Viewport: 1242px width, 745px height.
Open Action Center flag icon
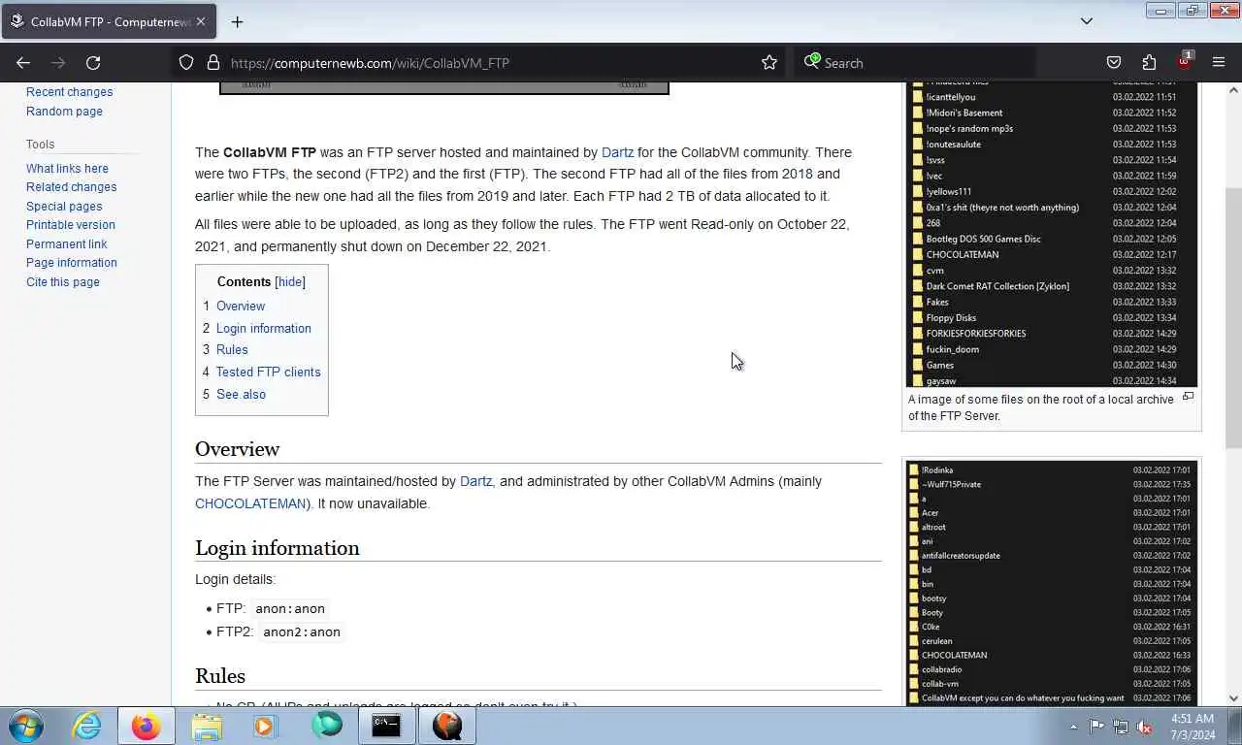[1096, 726]
